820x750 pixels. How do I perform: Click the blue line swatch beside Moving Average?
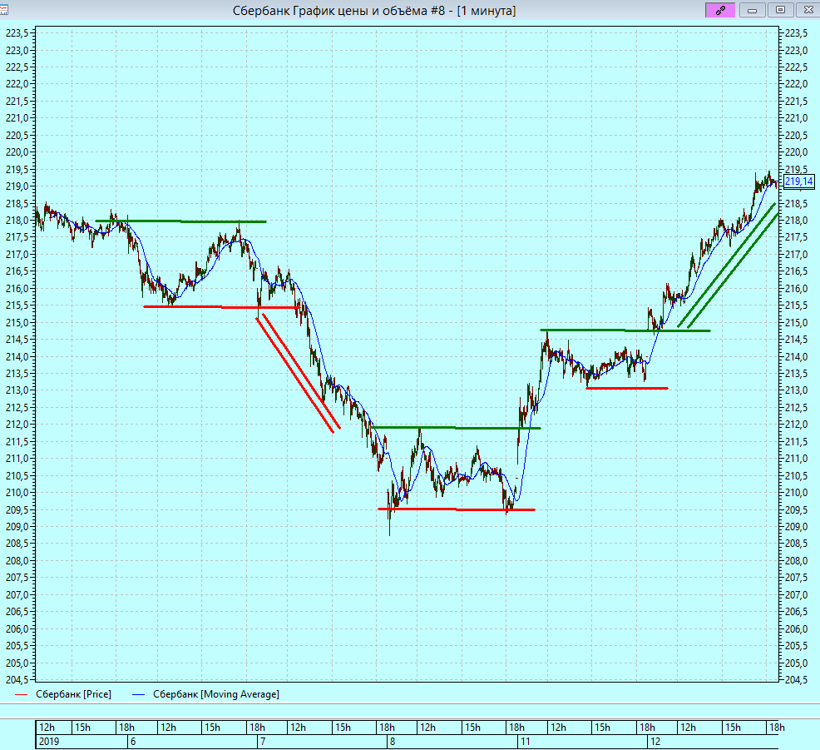139,694
